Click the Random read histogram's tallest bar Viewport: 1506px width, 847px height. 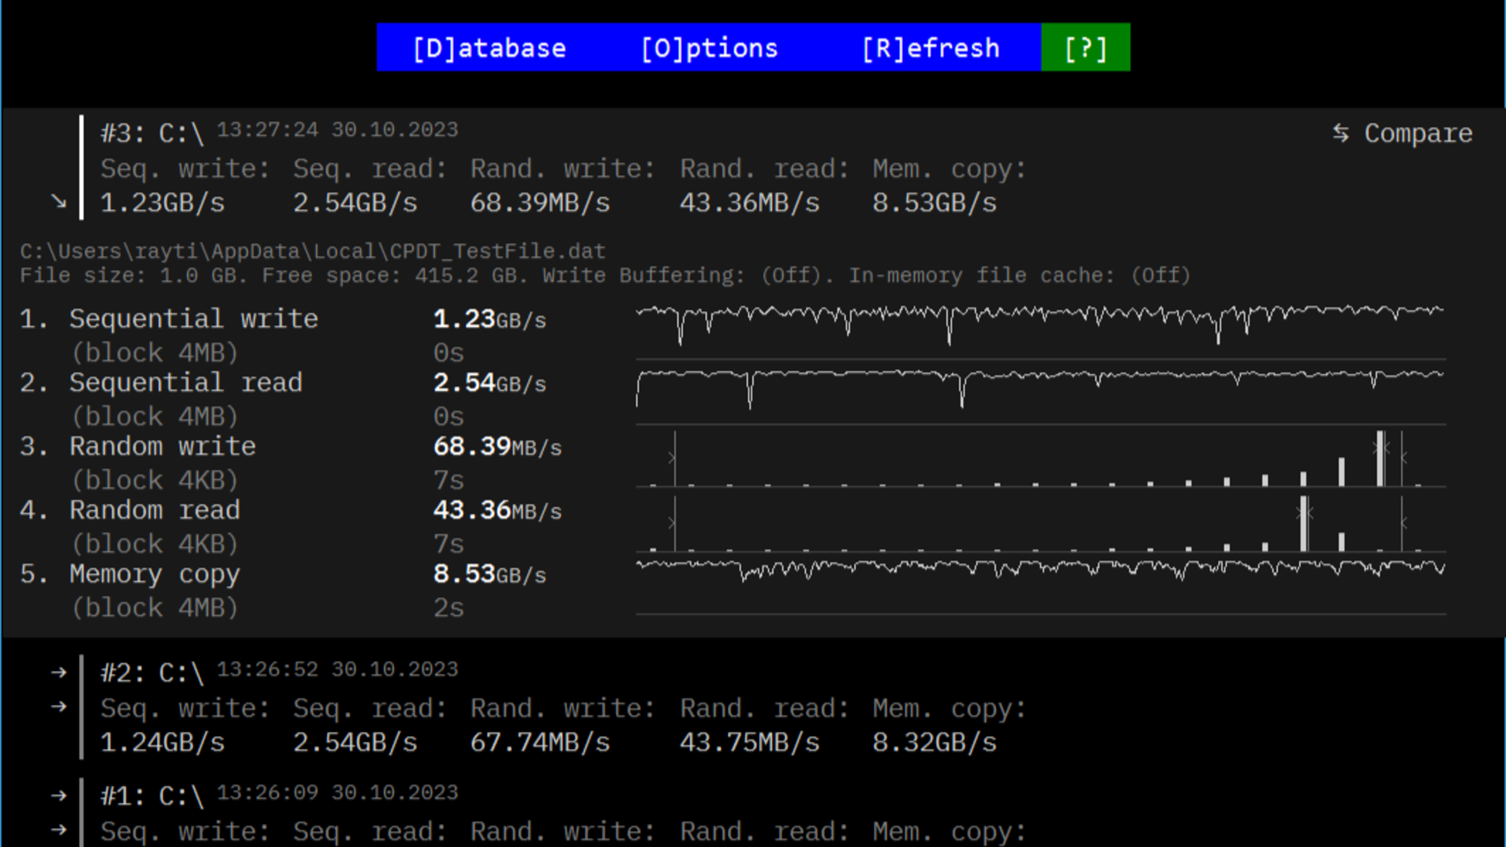(x=1303, y=523)
